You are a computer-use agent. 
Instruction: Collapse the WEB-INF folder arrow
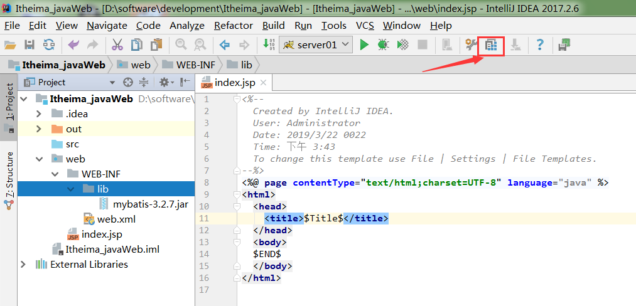click(55, 174)
